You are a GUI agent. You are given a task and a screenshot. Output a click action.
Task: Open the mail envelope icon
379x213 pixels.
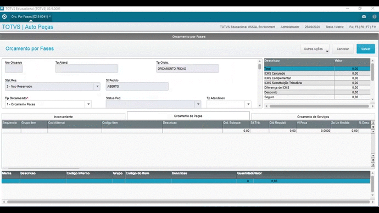click(364, 16)
